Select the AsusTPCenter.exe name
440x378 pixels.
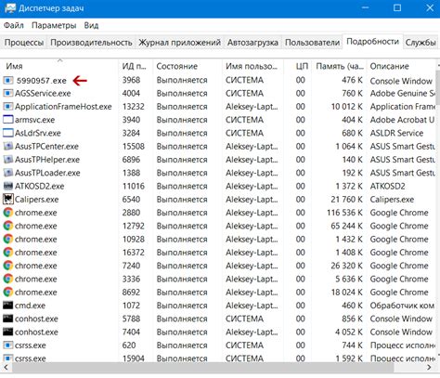46,146
